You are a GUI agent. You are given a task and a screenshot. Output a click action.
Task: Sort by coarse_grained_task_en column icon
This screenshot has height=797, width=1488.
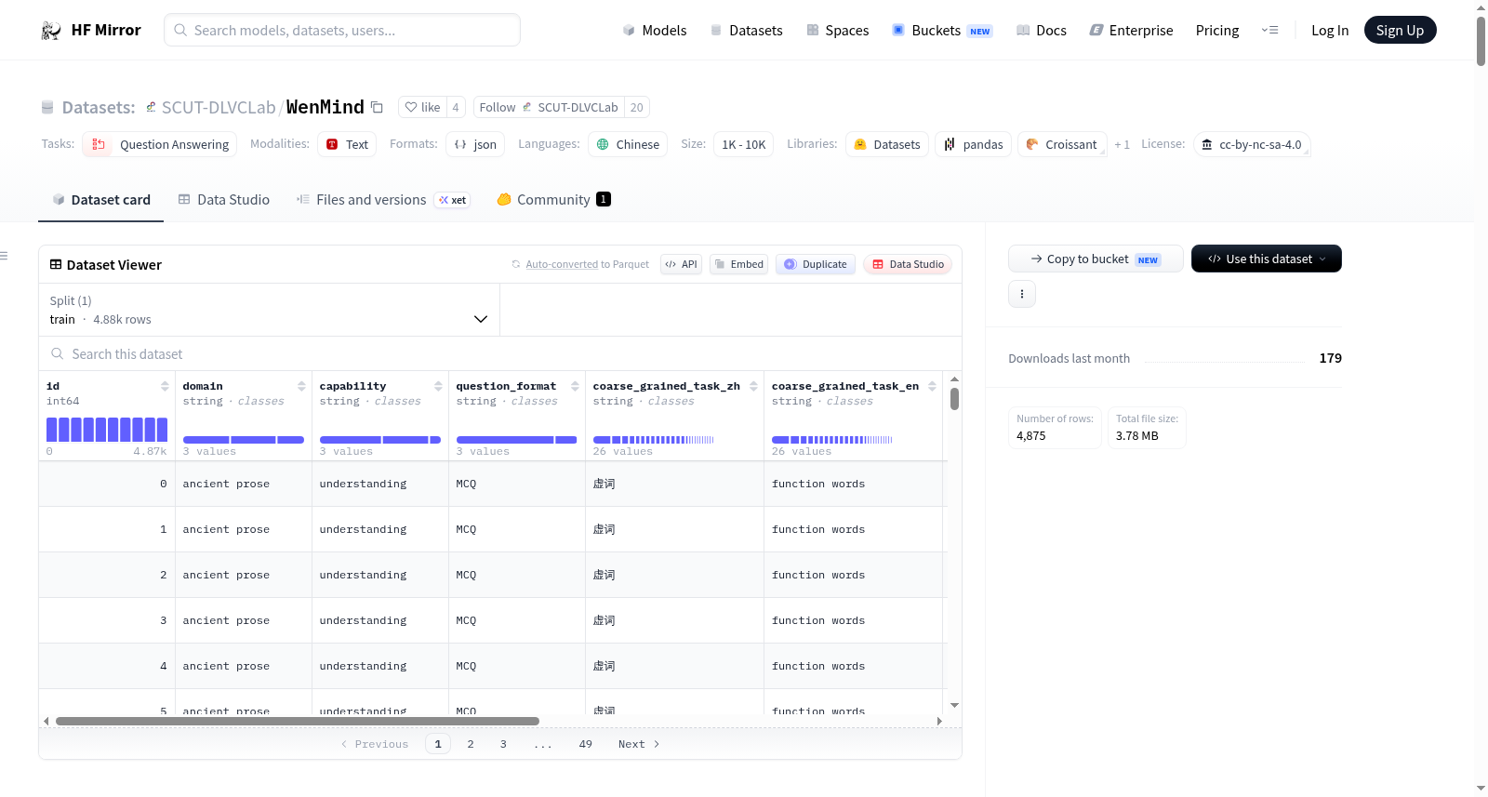(x=932, y=386)
